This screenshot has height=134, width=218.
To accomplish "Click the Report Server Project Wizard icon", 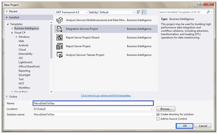I will pos(59,37).
